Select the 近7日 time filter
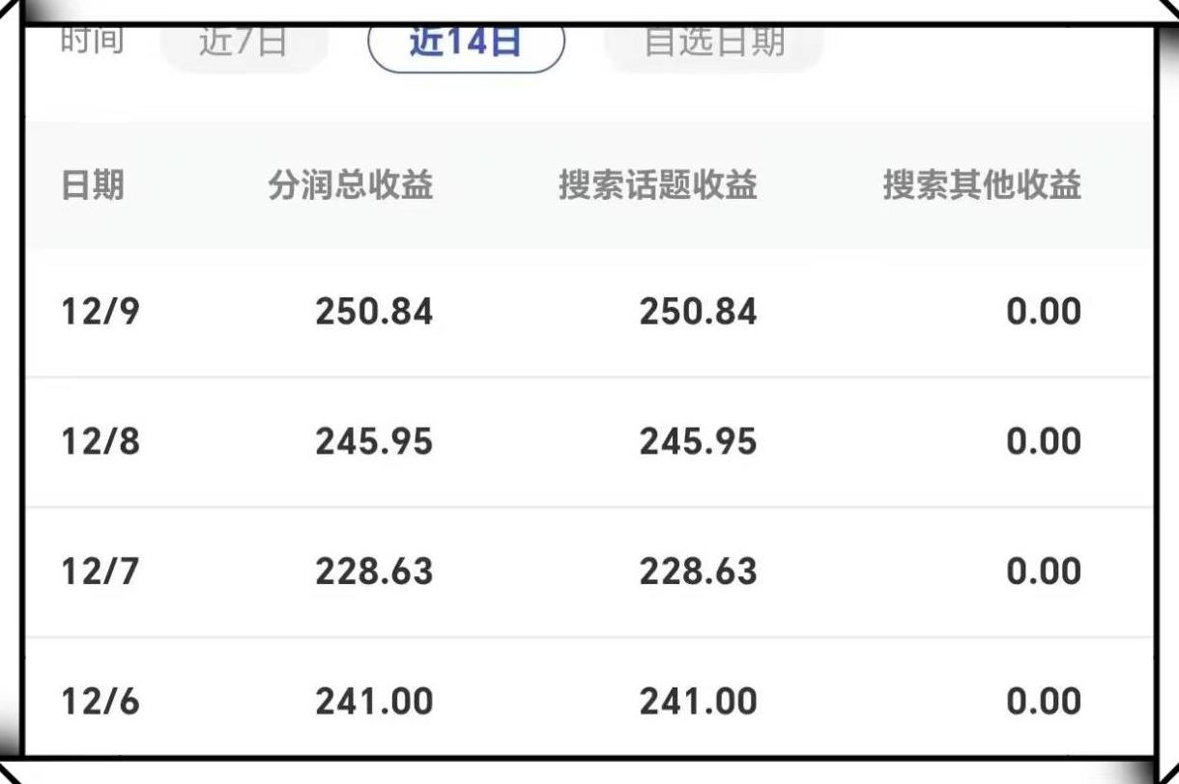 click(244, 44)
